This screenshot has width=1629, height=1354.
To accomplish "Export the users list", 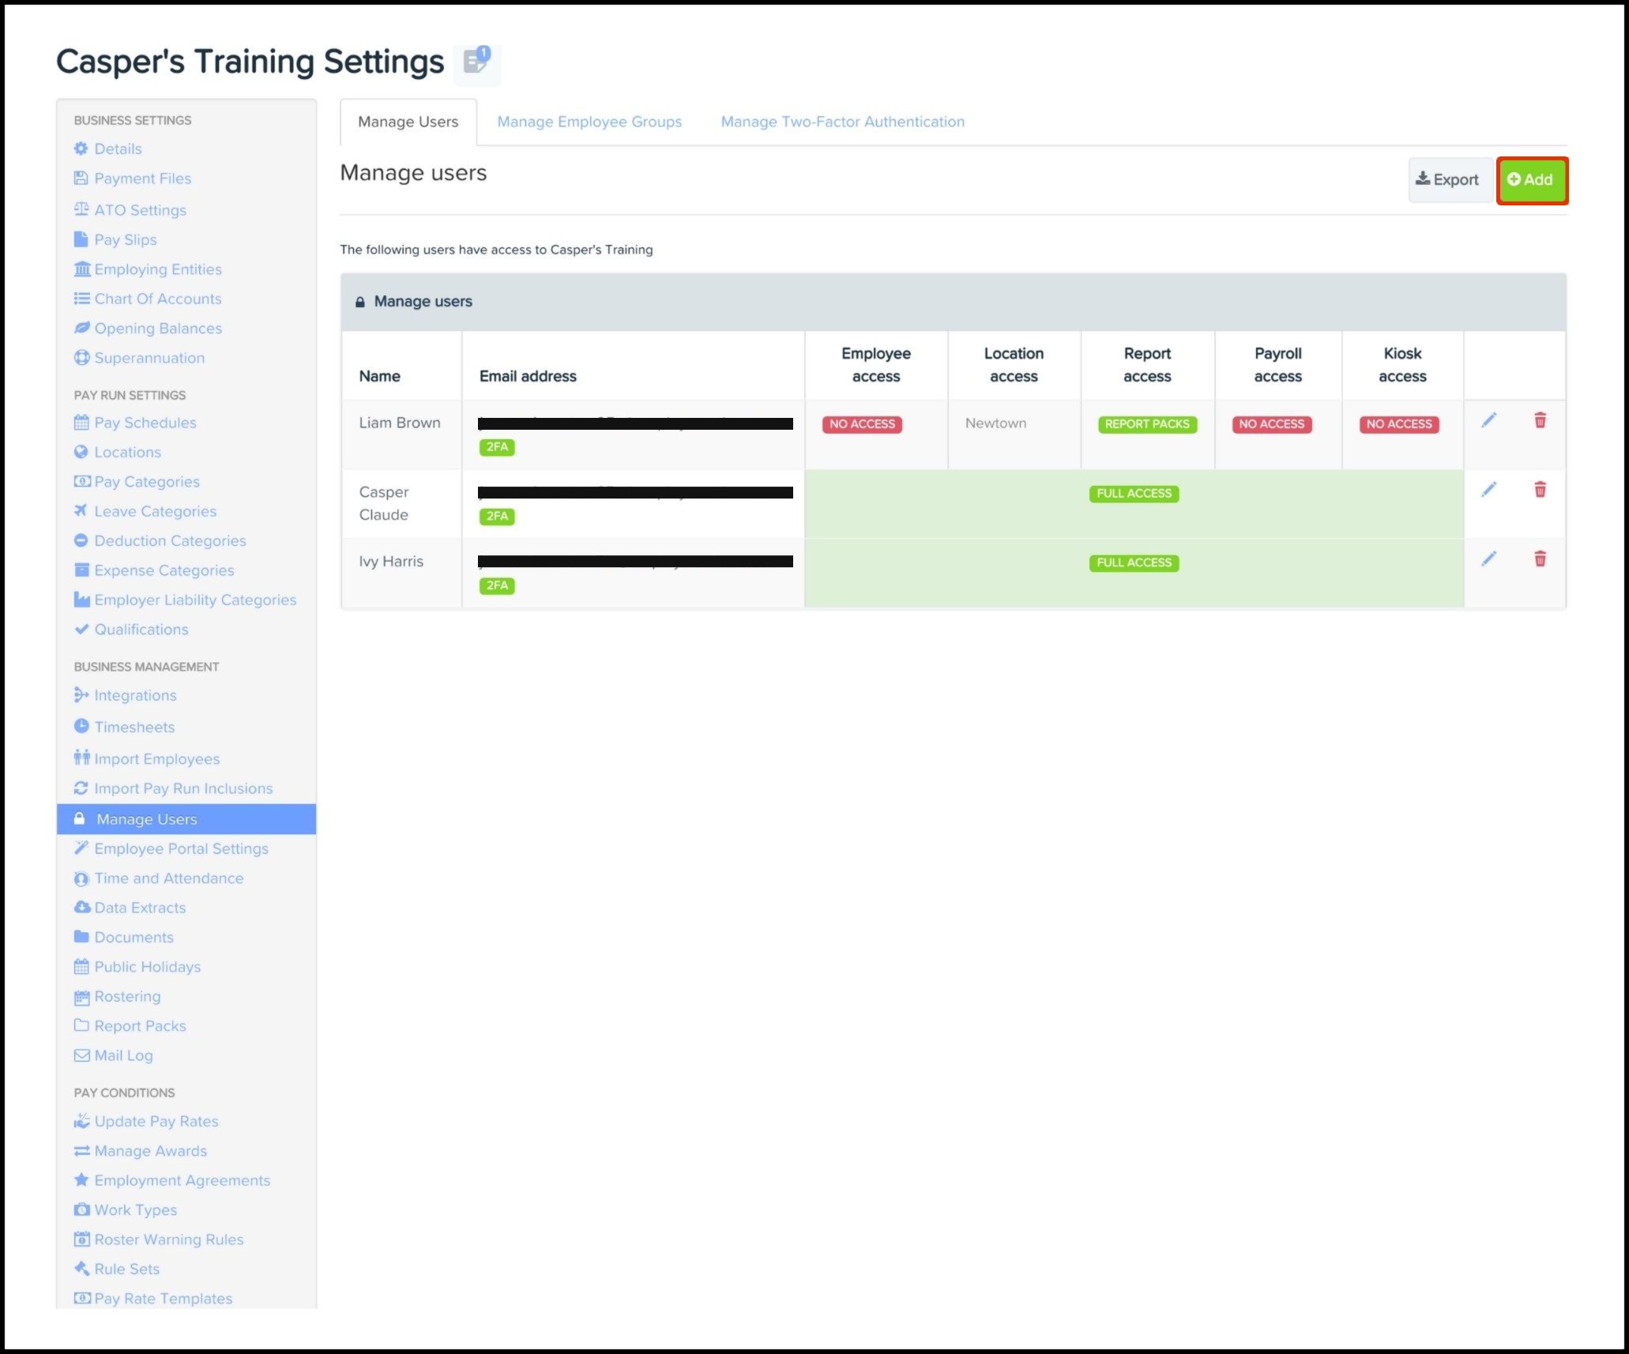I will click(1449, 180).
